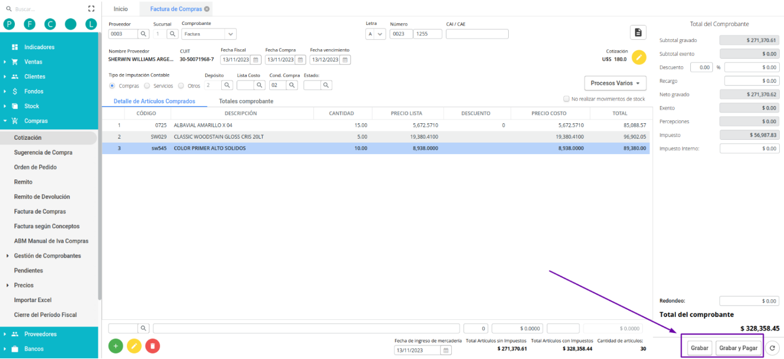This screenshot has height=359, width=784.
Task: Open Cotización in the Compras menu
Action: tap(48, 137)
